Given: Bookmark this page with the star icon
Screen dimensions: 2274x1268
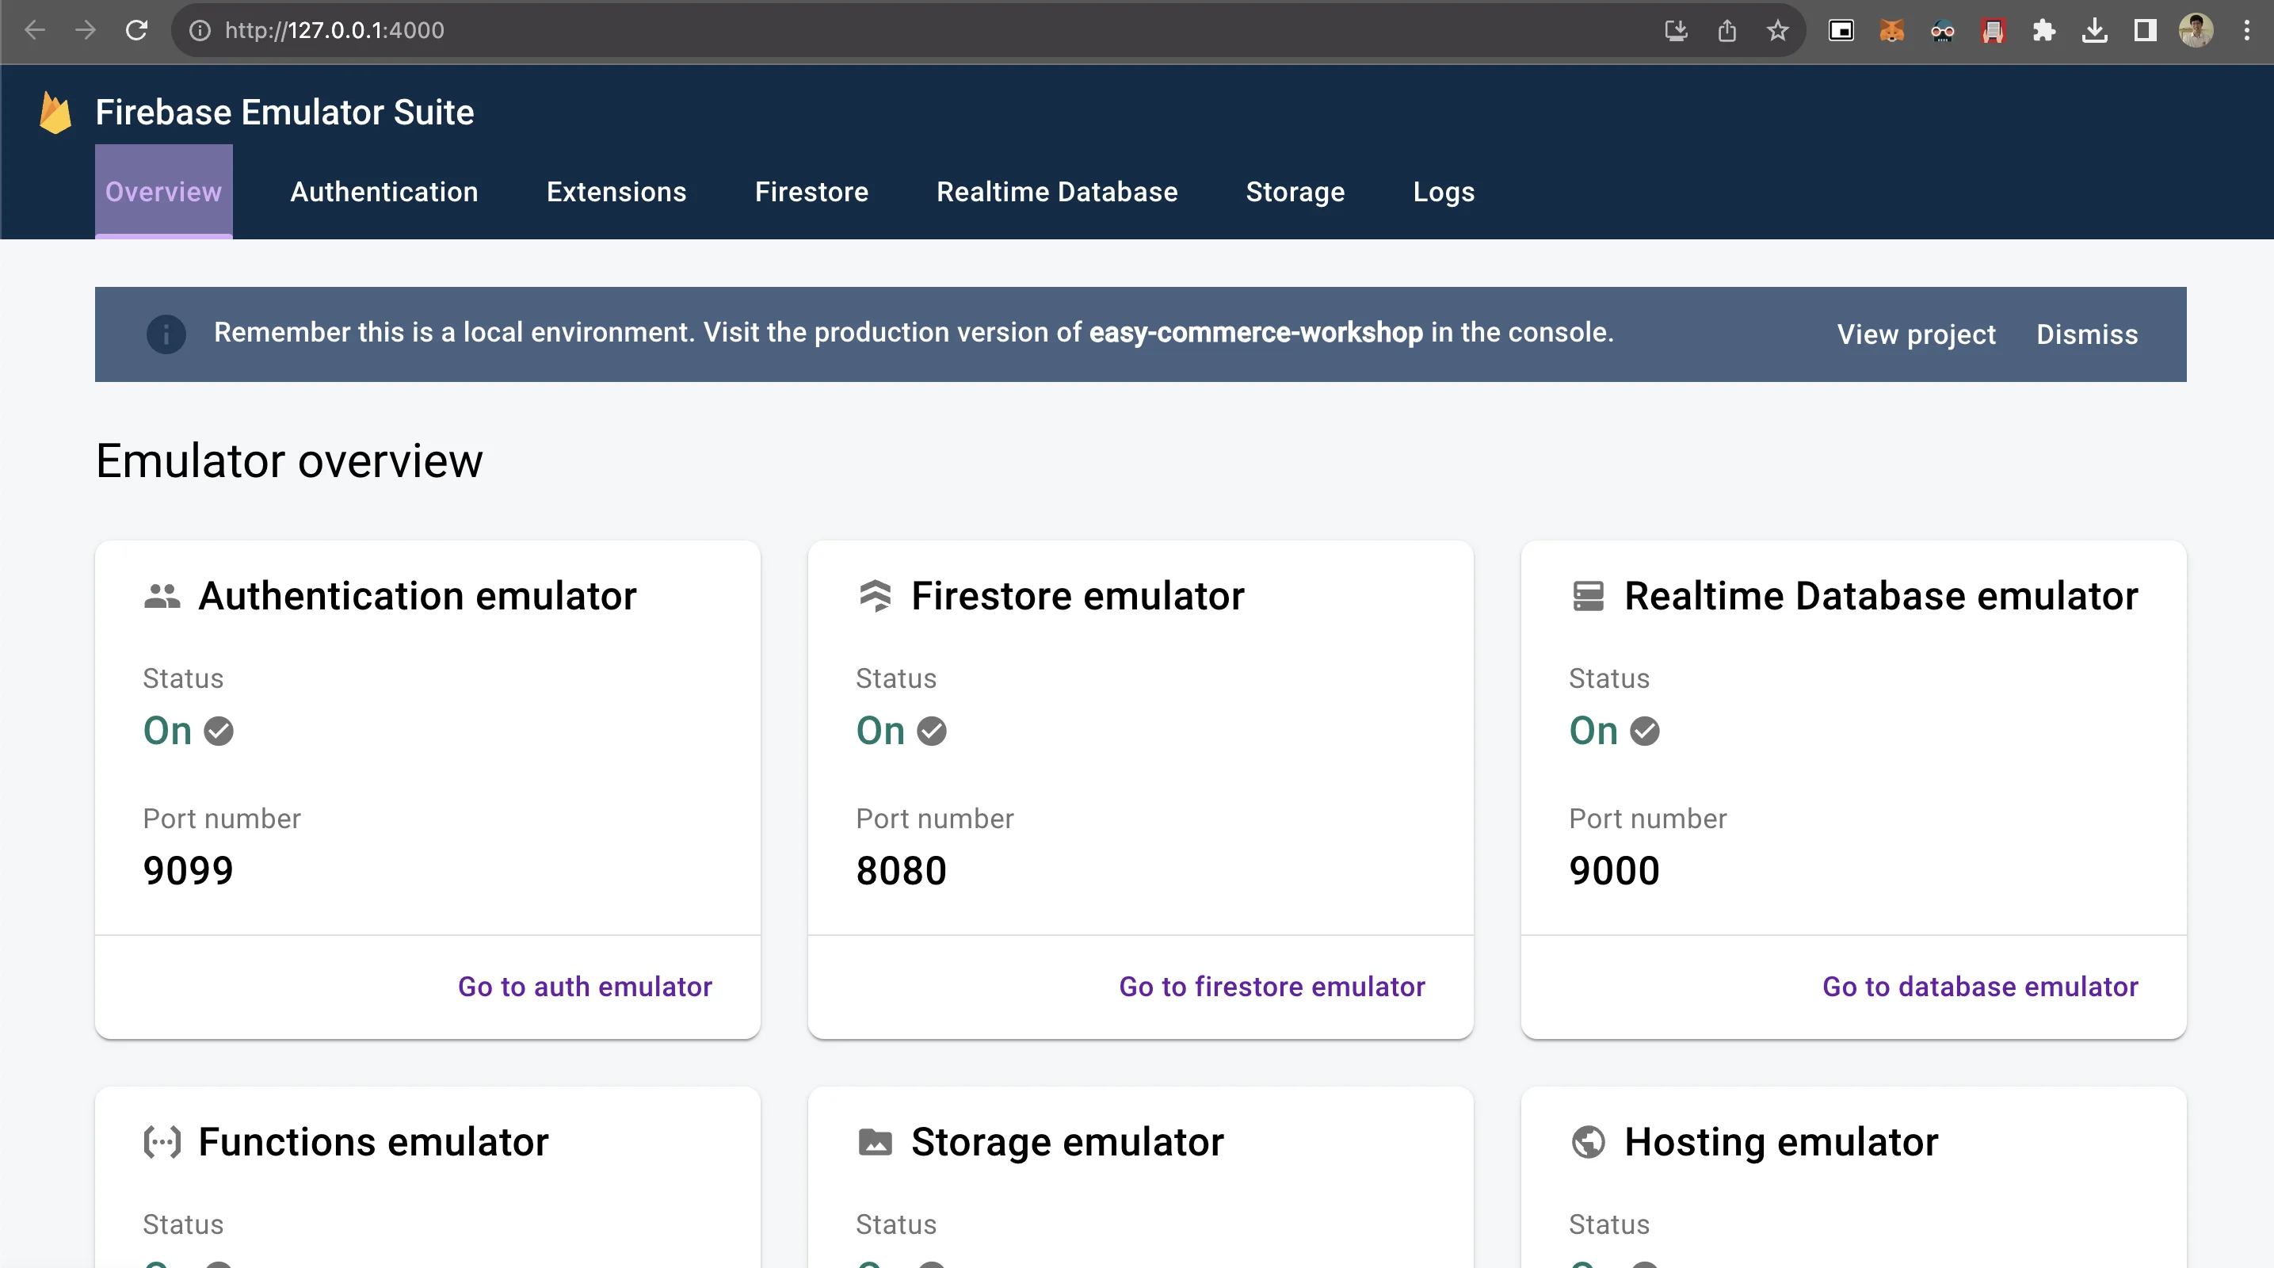Looking at the screenshot, I should coord(1778,31).
